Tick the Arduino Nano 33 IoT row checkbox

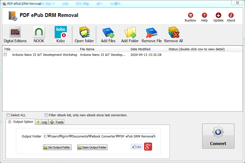[x=5, y=54]
